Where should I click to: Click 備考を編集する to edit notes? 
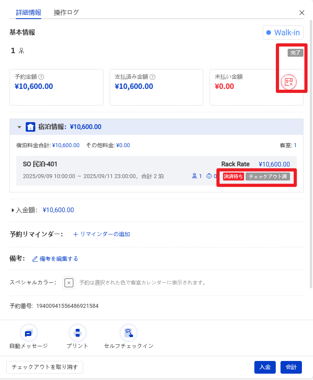point(55,259)
